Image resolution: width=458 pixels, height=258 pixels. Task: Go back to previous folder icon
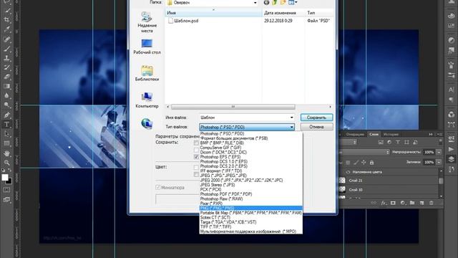click(266, 3)
